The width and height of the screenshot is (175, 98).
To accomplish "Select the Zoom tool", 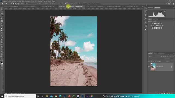I will [2, 56].
